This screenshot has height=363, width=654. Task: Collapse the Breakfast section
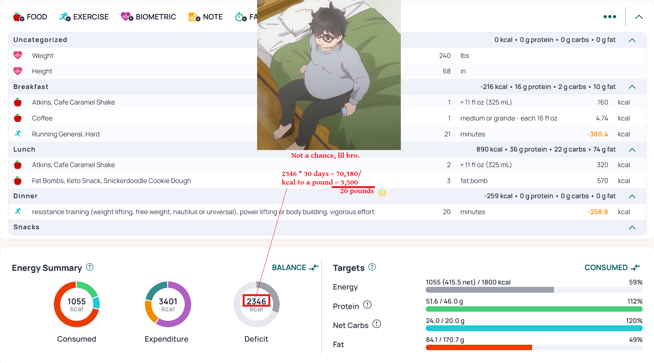pyautogui.click(x=632, y=87)
